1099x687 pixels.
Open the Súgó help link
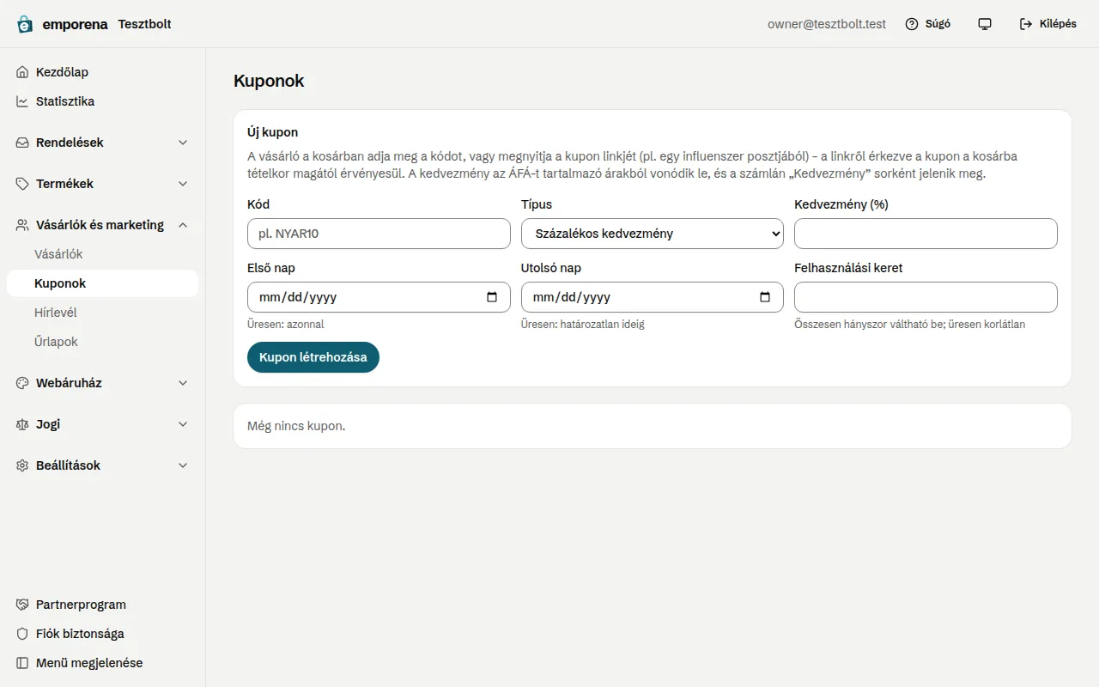(928, 24)
